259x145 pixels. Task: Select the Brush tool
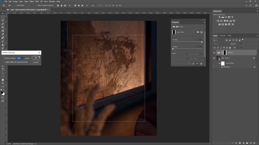coord(3,41)
